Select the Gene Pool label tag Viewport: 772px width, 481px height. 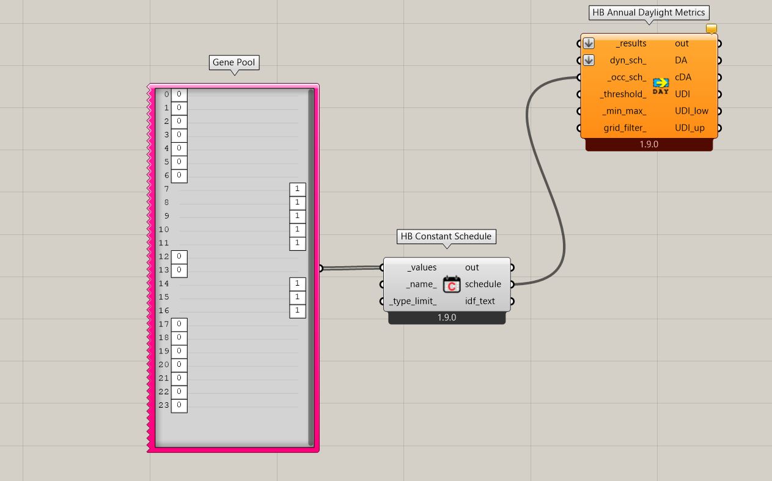point(234,62)
